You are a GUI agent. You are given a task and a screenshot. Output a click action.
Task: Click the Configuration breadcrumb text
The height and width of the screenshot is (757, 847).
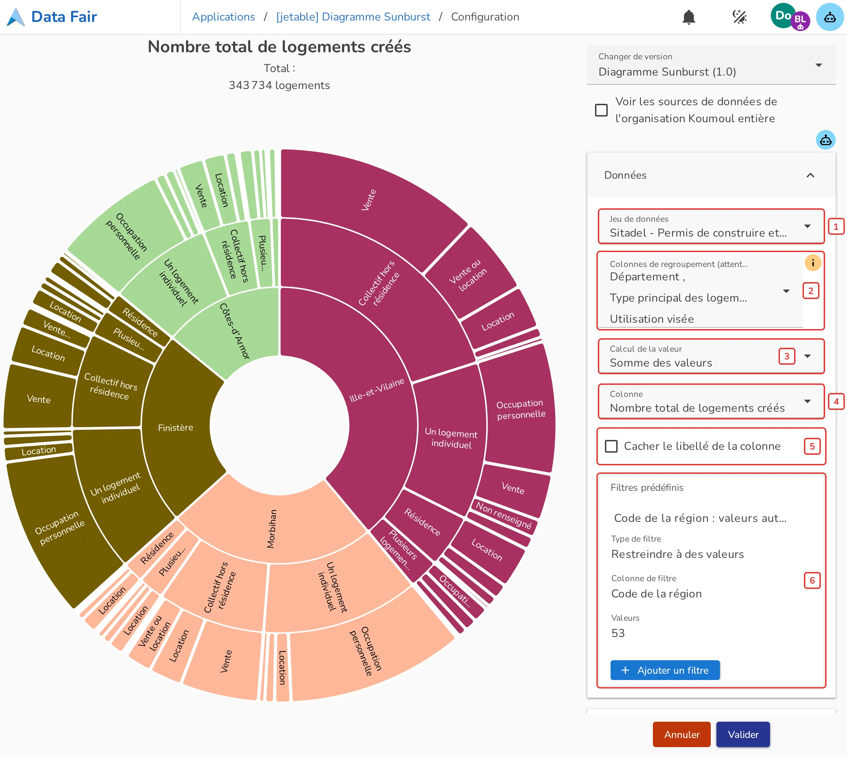coord(485,17)
